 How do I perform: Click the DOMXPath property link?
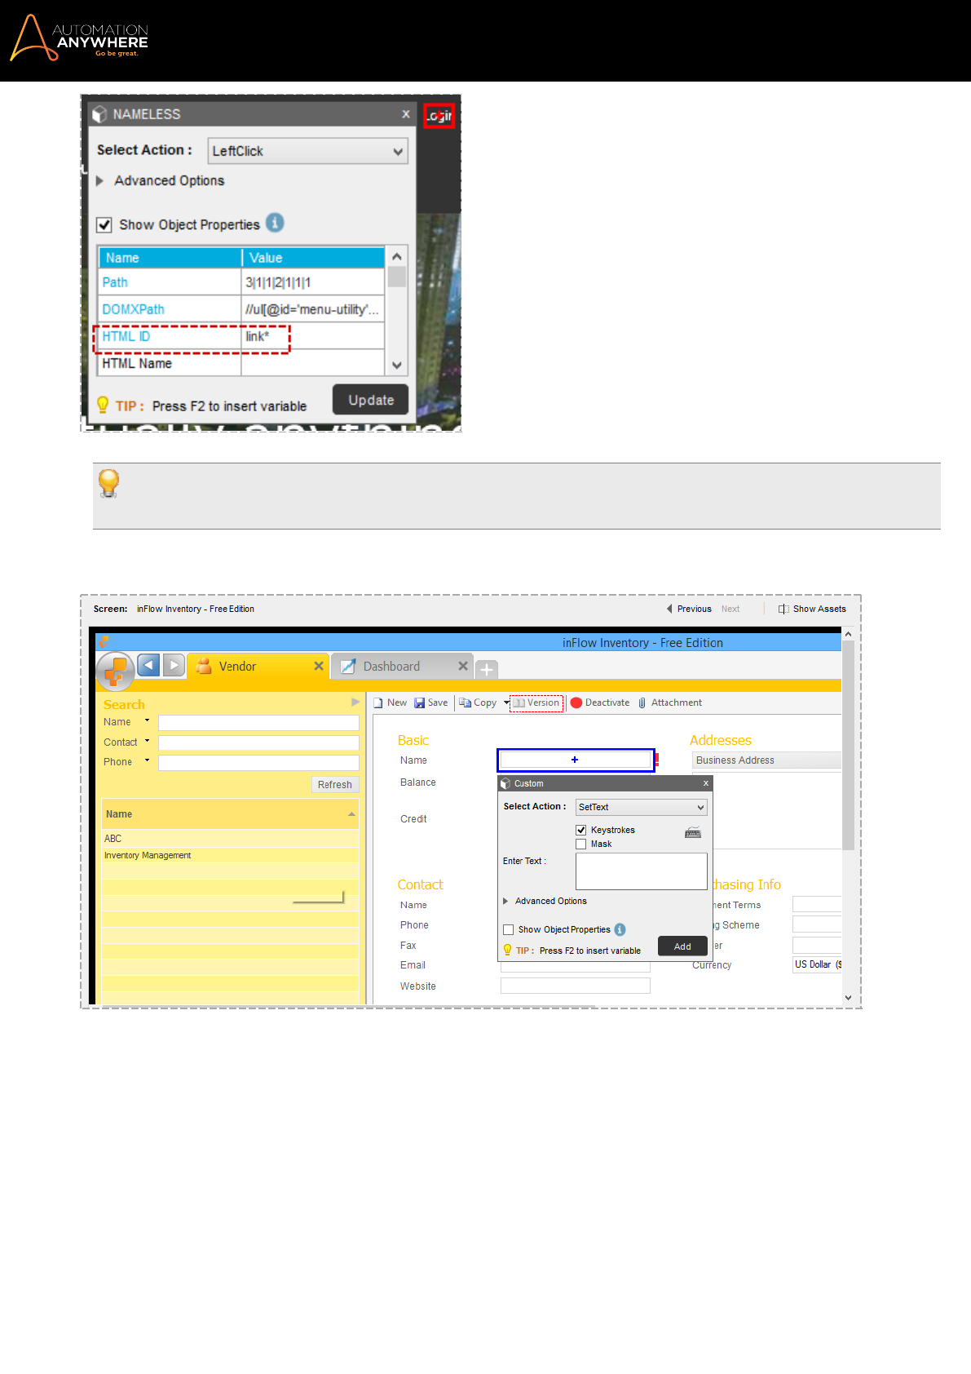click(x=133, y=309)
